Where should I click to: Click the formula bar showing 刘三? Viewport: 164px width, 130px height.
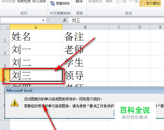[116, 20]
